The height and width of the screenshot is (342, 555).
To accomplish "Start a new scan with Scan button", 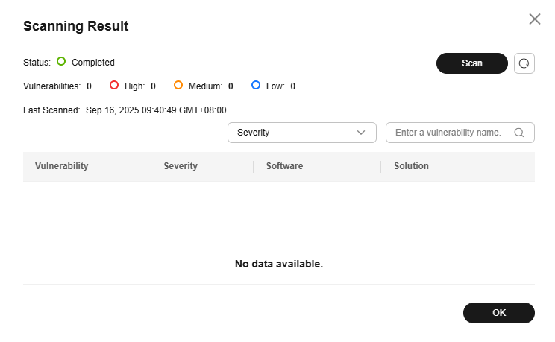I will pos(471,63).
